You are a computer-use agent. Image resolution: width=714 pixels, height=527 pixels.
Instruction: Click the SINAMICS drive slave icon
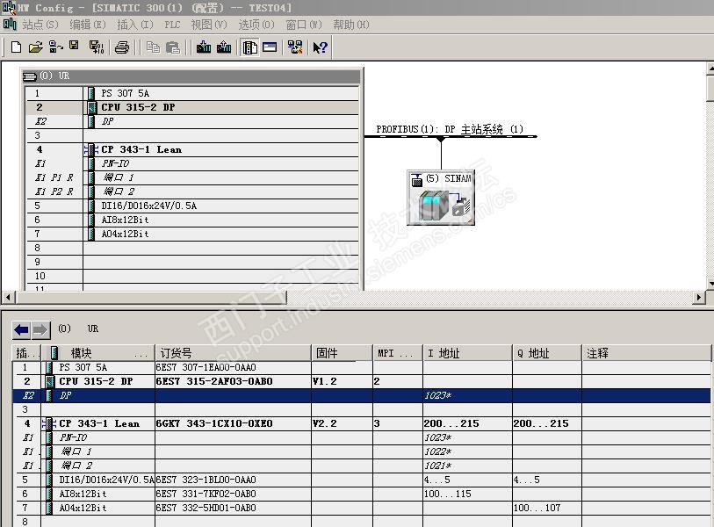pos(441,198)
